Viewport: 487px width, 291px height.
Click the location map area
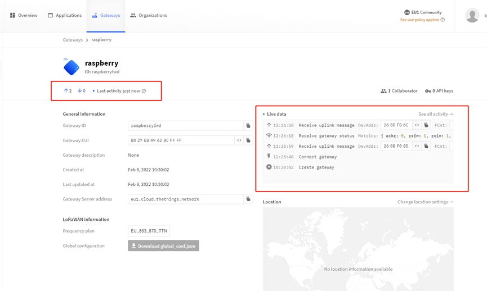pyautogui.click(x=358, y=249)
